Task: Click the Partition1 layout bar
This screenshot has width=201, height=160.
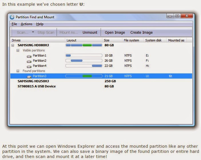Action: [84, 55]
